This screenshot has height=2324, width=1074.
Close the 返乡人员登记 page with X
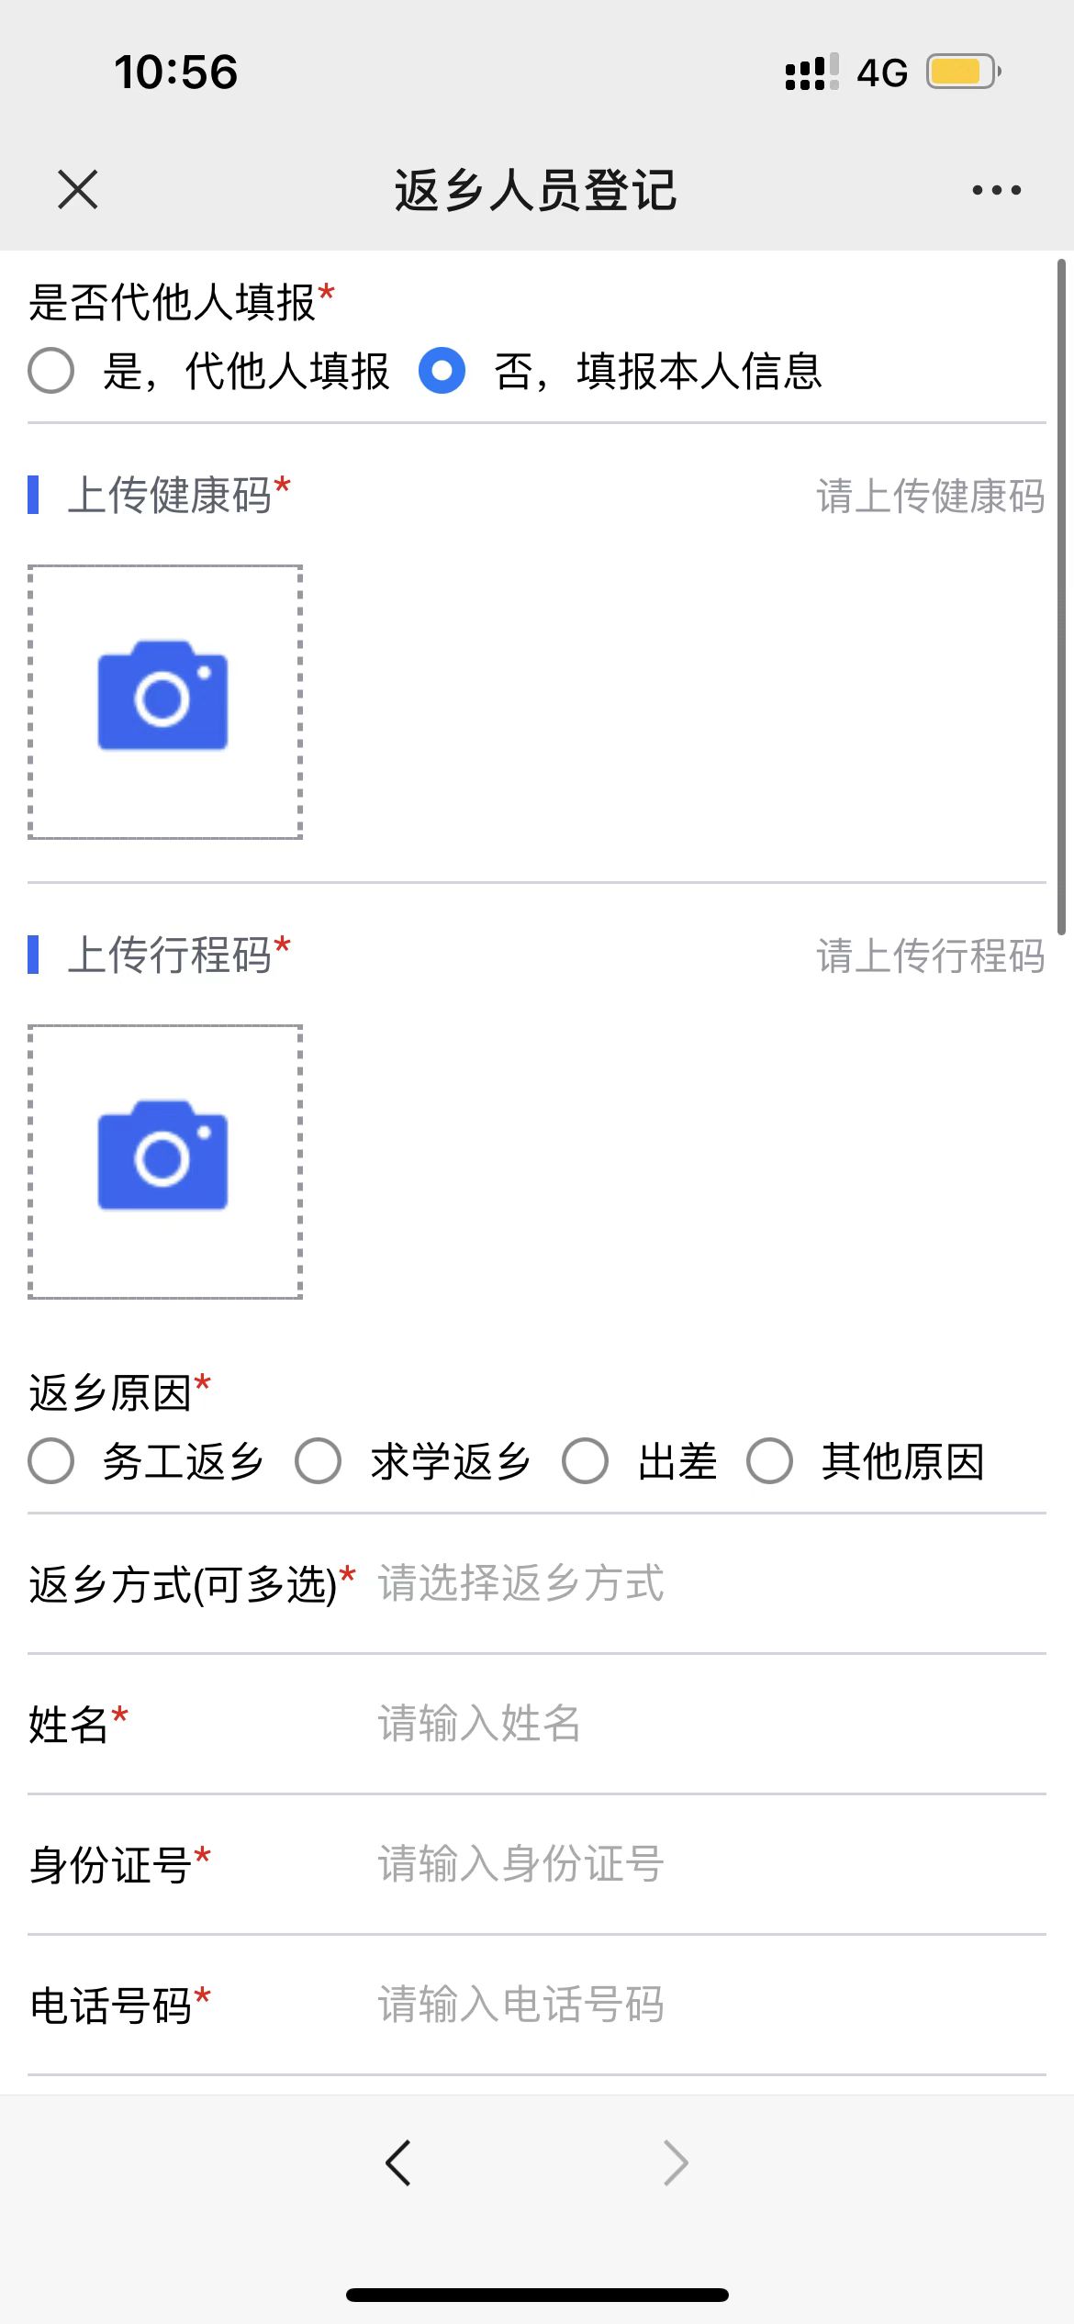(x=77, y=190)
